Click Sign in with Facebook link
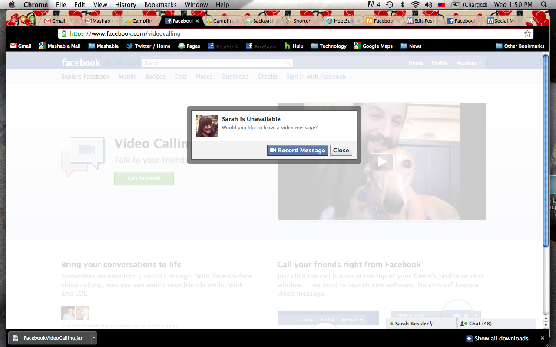556x347 pixels. (x=316, y=76)
